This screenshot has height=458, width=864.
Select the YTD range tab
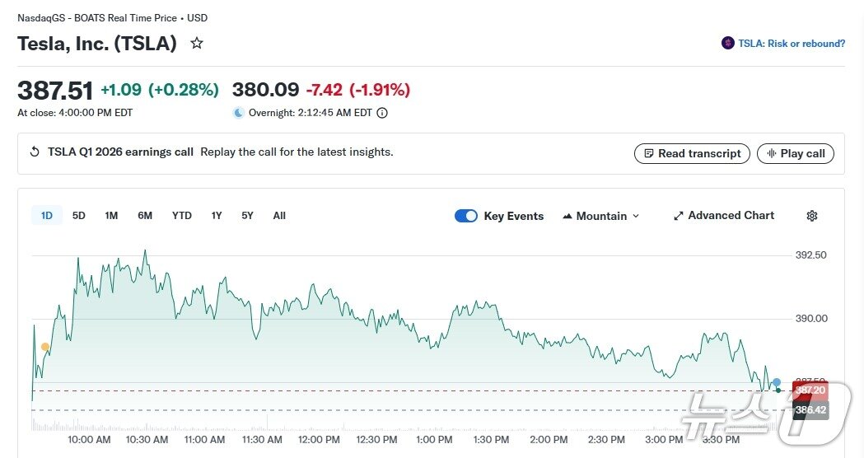tap(181, 216)
